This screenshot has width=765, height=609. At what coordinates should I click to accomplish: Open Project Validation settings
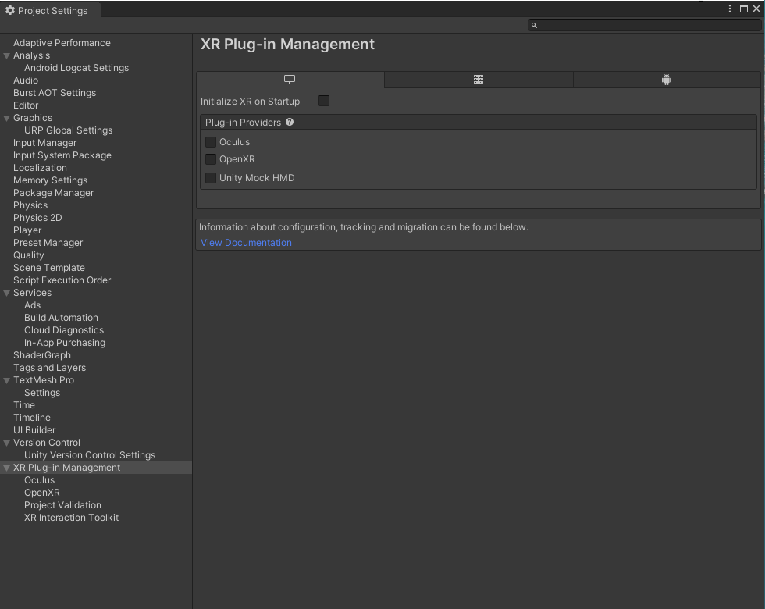(x=62, y=505)
